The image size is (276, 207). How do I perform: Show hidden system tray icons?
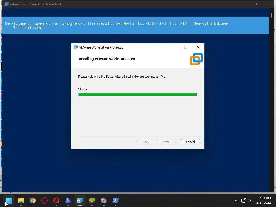click(x=236, y=201)
